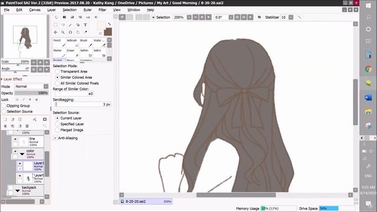377x212 pixels.
Task: Select the Move tool
Action: pos(55,32)
